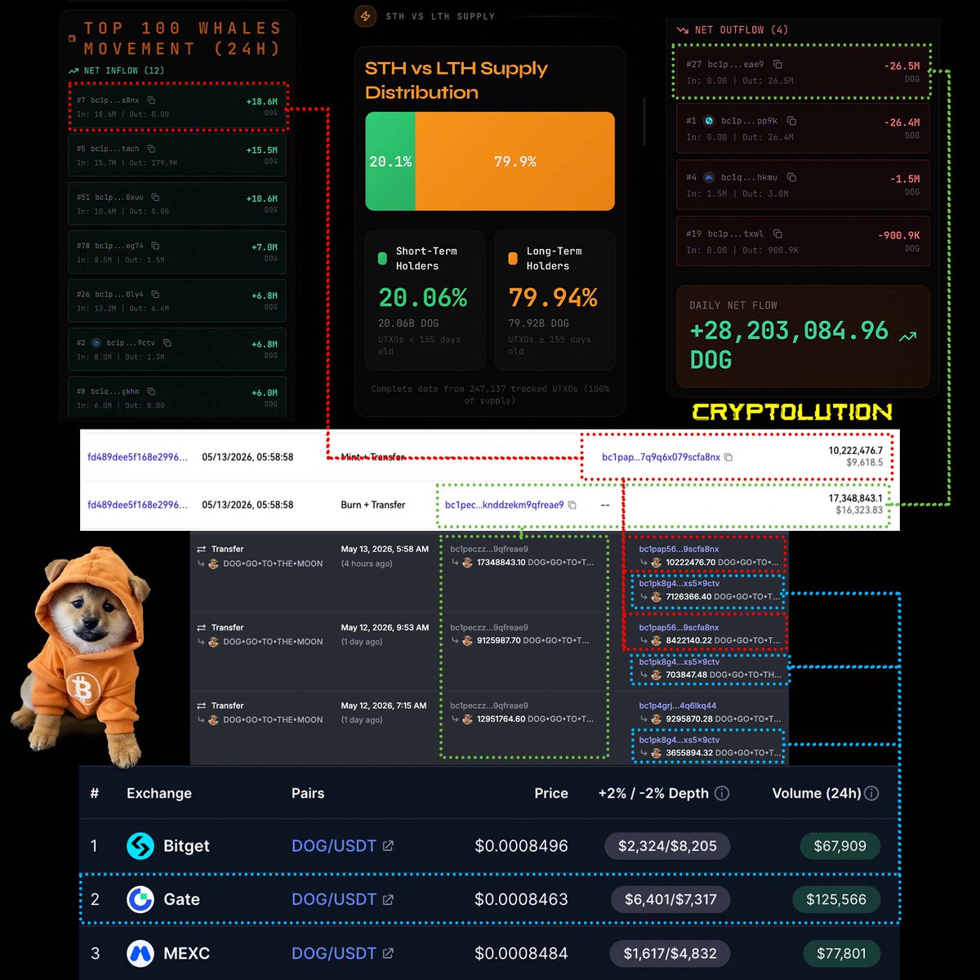The height and width of the screenshot is (980, 980).
Task: Click the Volume (24h) column header
Action: click(817, 793)
